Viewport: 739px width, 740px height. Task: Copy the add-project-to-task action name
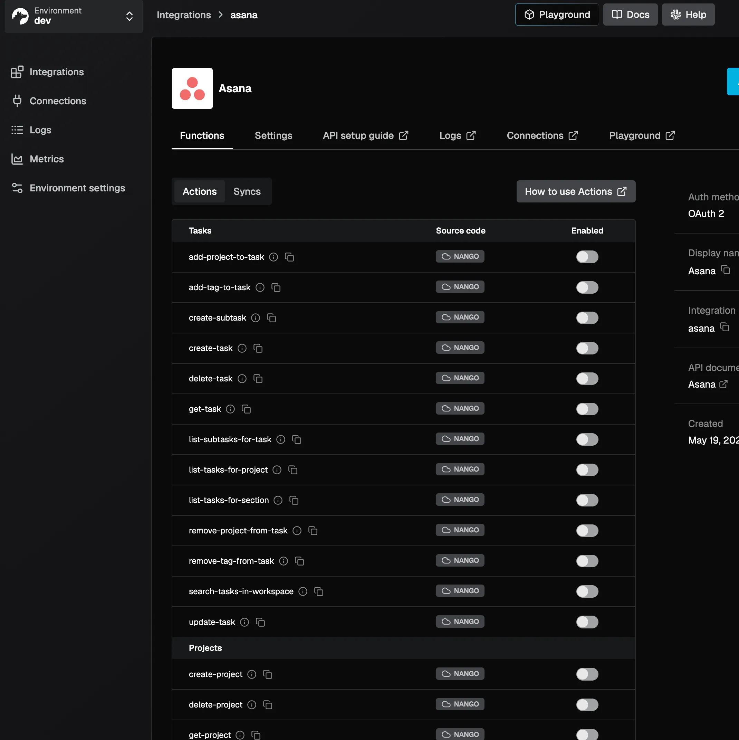coord(289,257)
